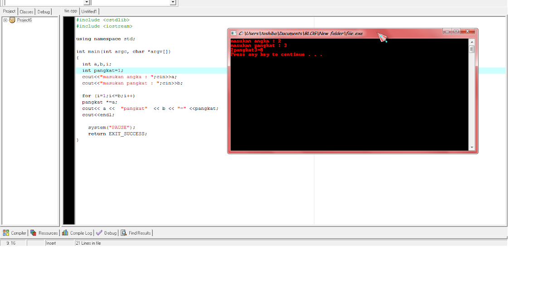The height and width of the screenshot is (286, 544).
Task: Switch to the Classes panel tab
Action: [x=26, y=11]
